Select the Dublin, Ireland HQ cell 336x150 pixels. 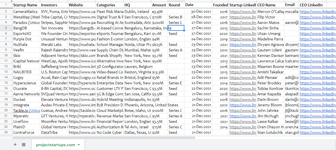point(137,12)
